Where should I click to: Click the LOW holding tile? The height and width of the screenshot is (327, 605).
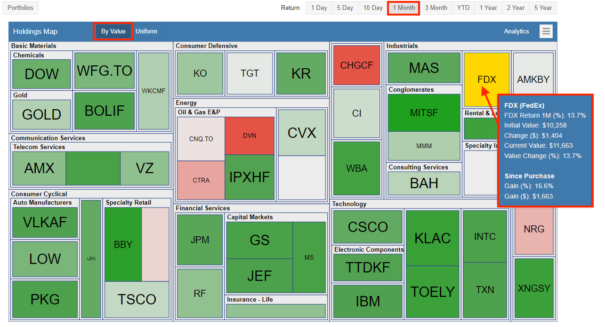click(45, 259)
